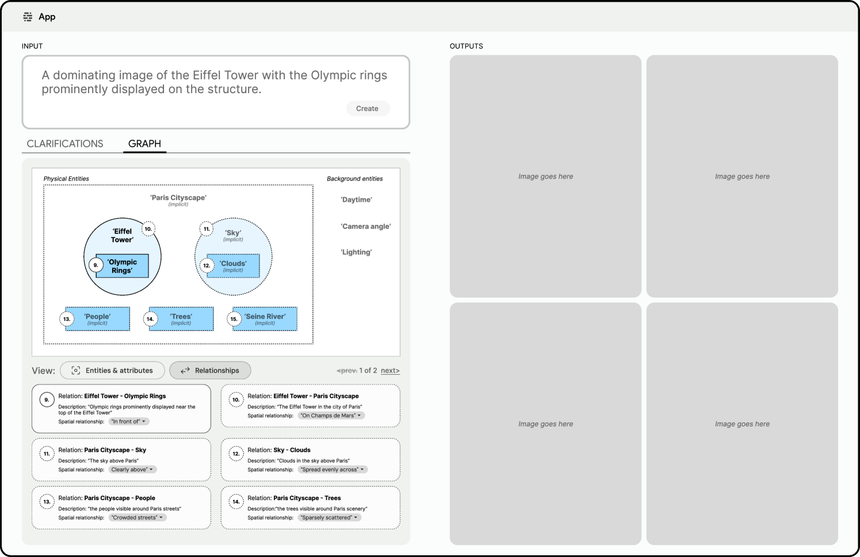Switch view to Entities & attributes
The image size is (860, 557).
pos(112,371)
